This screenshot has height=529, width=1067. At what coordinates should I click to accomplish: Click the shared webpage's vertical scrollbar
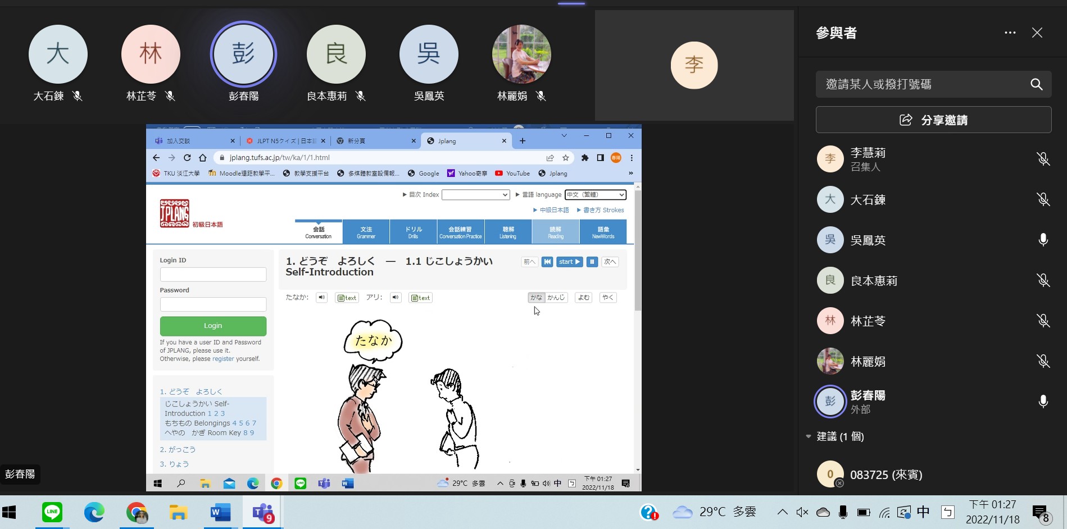tap(637, 253)
